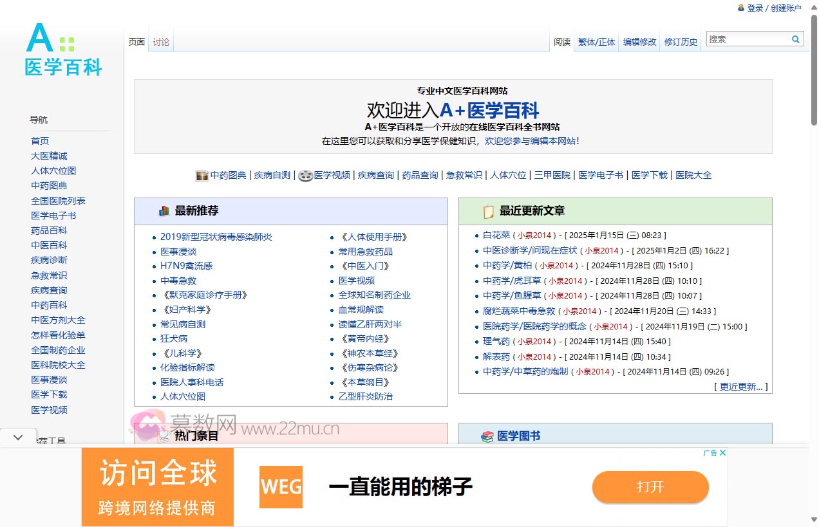819x527 pixels.
Task: Click the user icon next to 登录
Action: [x=740, y=7]
